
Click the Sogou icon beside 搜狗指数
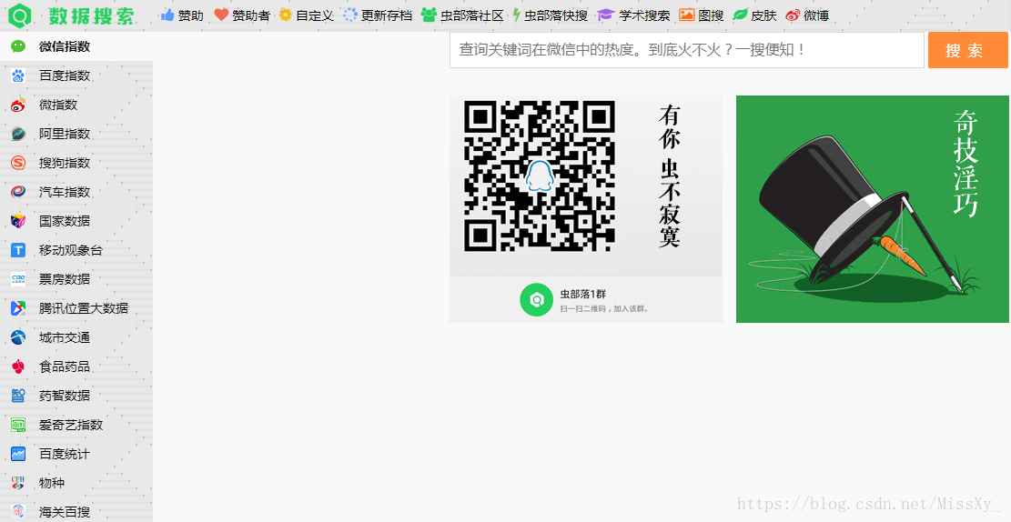click(18, 163)
